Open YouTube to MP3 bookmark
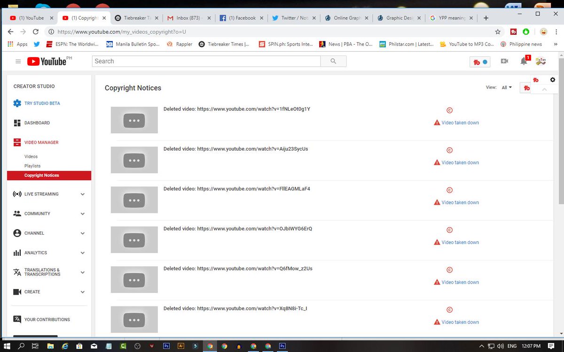The width and height of the screenshot is (564, 352). point(467,44)
